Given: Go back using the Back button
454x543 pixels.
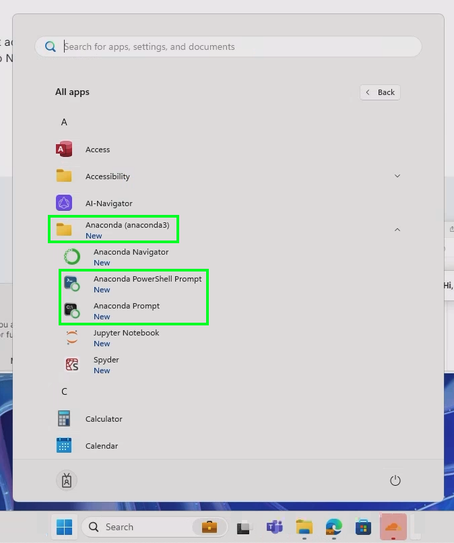Looking at the screenshot, I should click(380, 92).
